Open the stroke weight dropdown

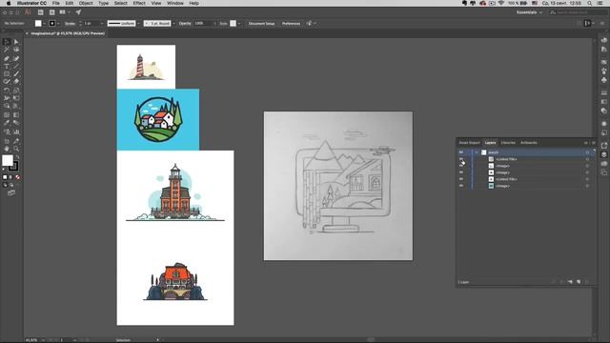tap(102, 23)
